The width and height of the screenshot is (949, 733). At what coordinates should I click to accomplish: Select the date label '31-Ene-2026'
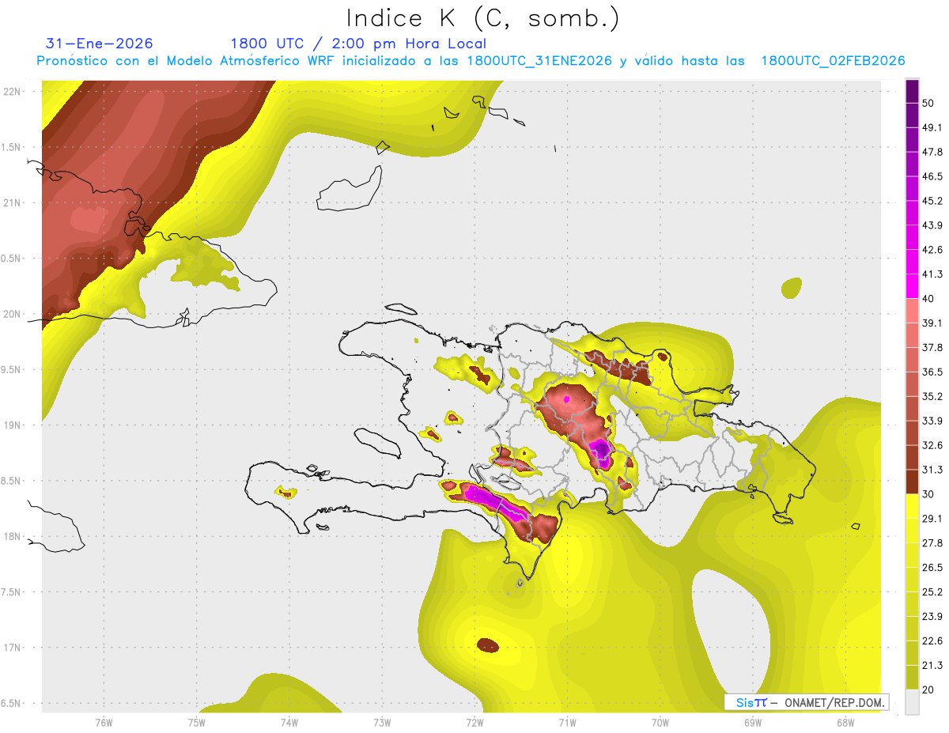point(100,43)
